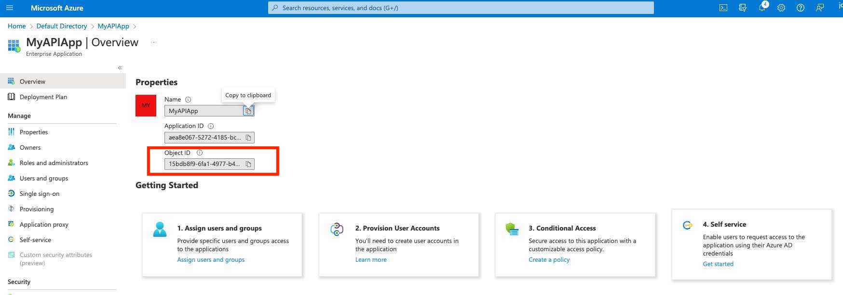The image size is (843, 295).
Task: Click the info icon beside Application ID
Action: tap(211, 126)
